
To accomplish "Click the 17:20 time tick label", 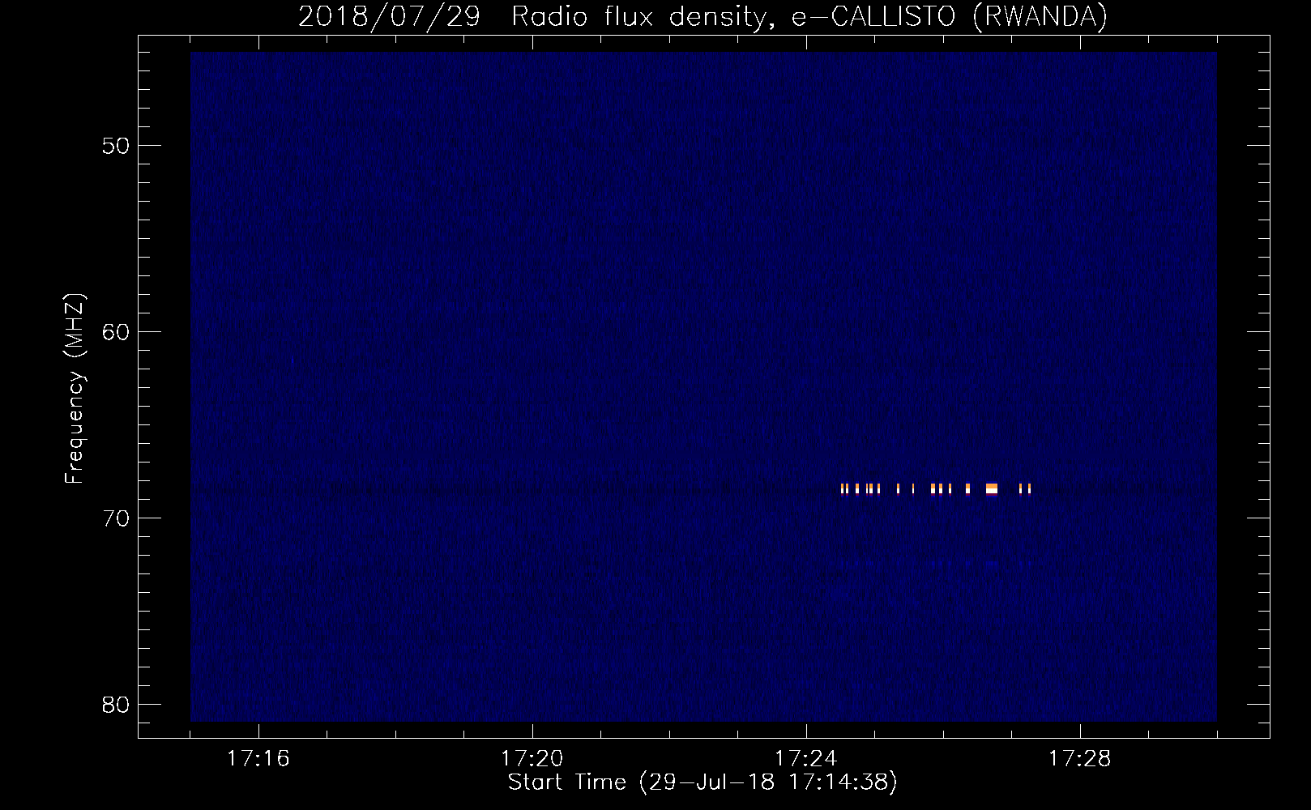I will pos(532,759).
